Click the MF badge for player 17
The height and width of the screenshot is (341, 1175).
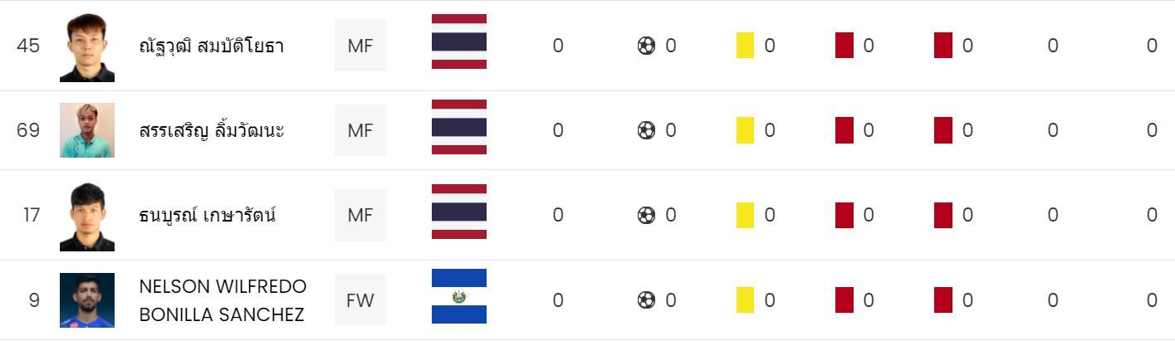(360, 216)
